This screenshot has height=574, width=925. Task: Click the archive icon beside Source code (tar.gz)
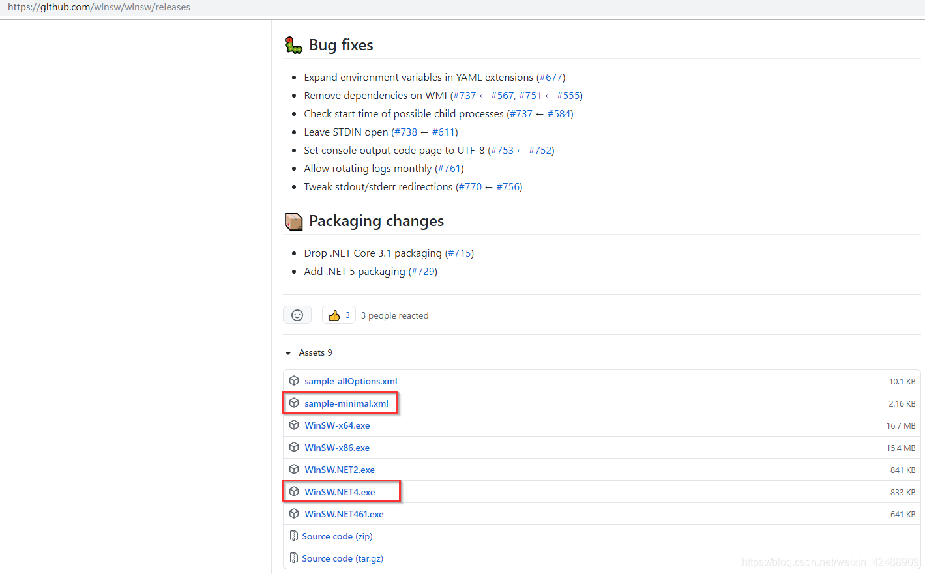point(294,558)
